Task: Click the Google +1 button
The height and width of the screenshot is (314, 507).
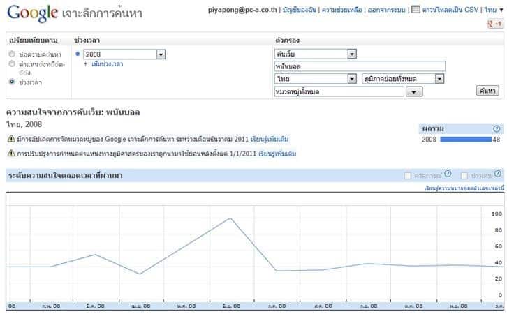Action: pyautogui.click(x=494, y=24)
